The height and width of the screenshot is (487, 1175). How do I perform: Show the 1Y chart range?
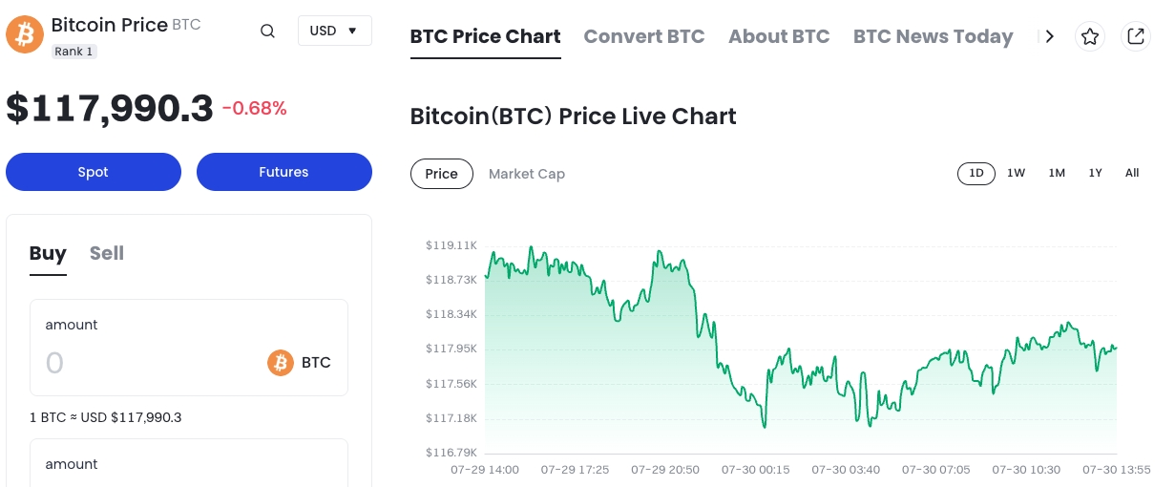pyautogui.click(x=1096, y=173)
